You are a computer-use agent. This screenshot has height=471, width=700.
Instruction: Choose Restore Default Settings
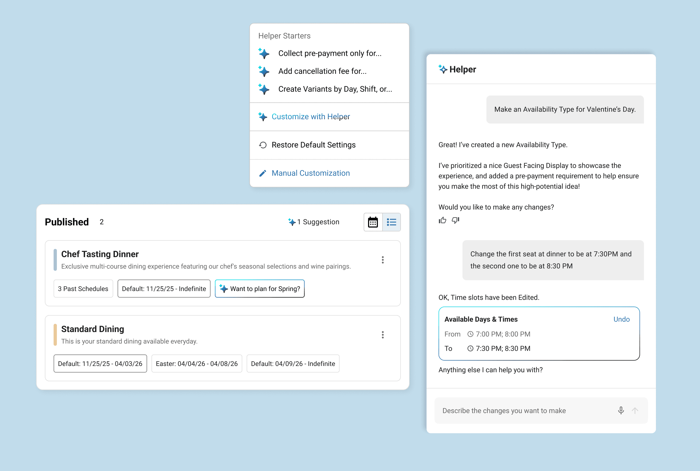pos(313,145)
